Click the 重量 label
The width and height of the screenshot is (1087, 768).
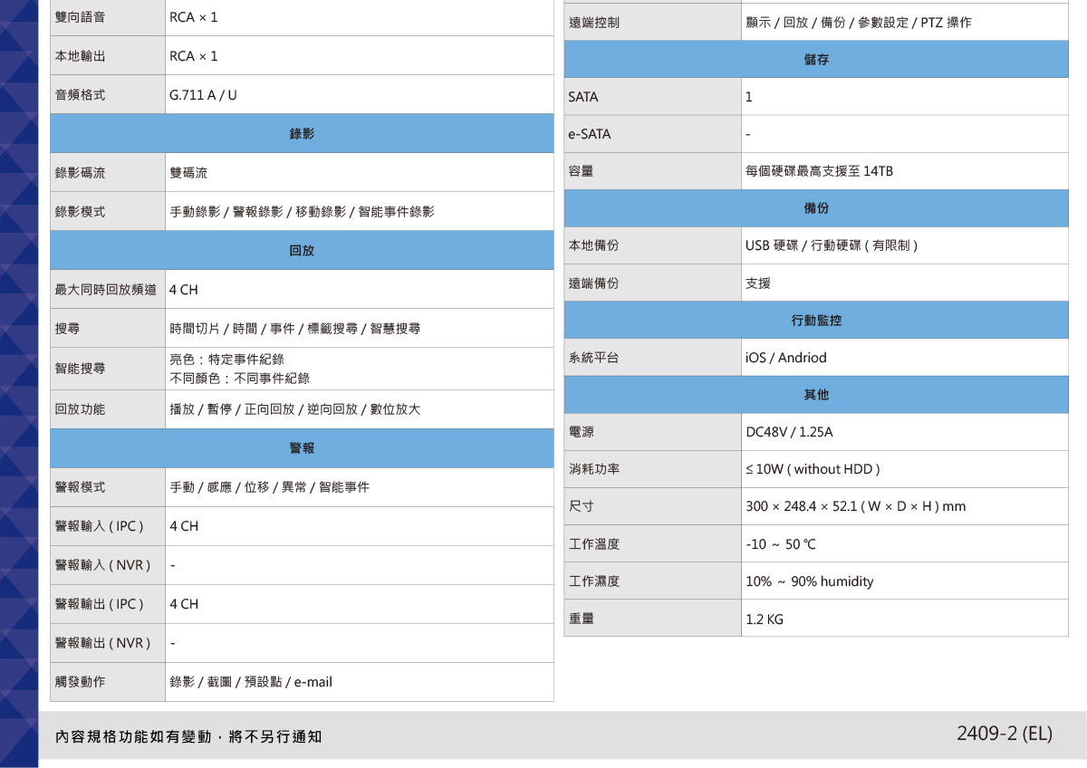pos(582,619)
